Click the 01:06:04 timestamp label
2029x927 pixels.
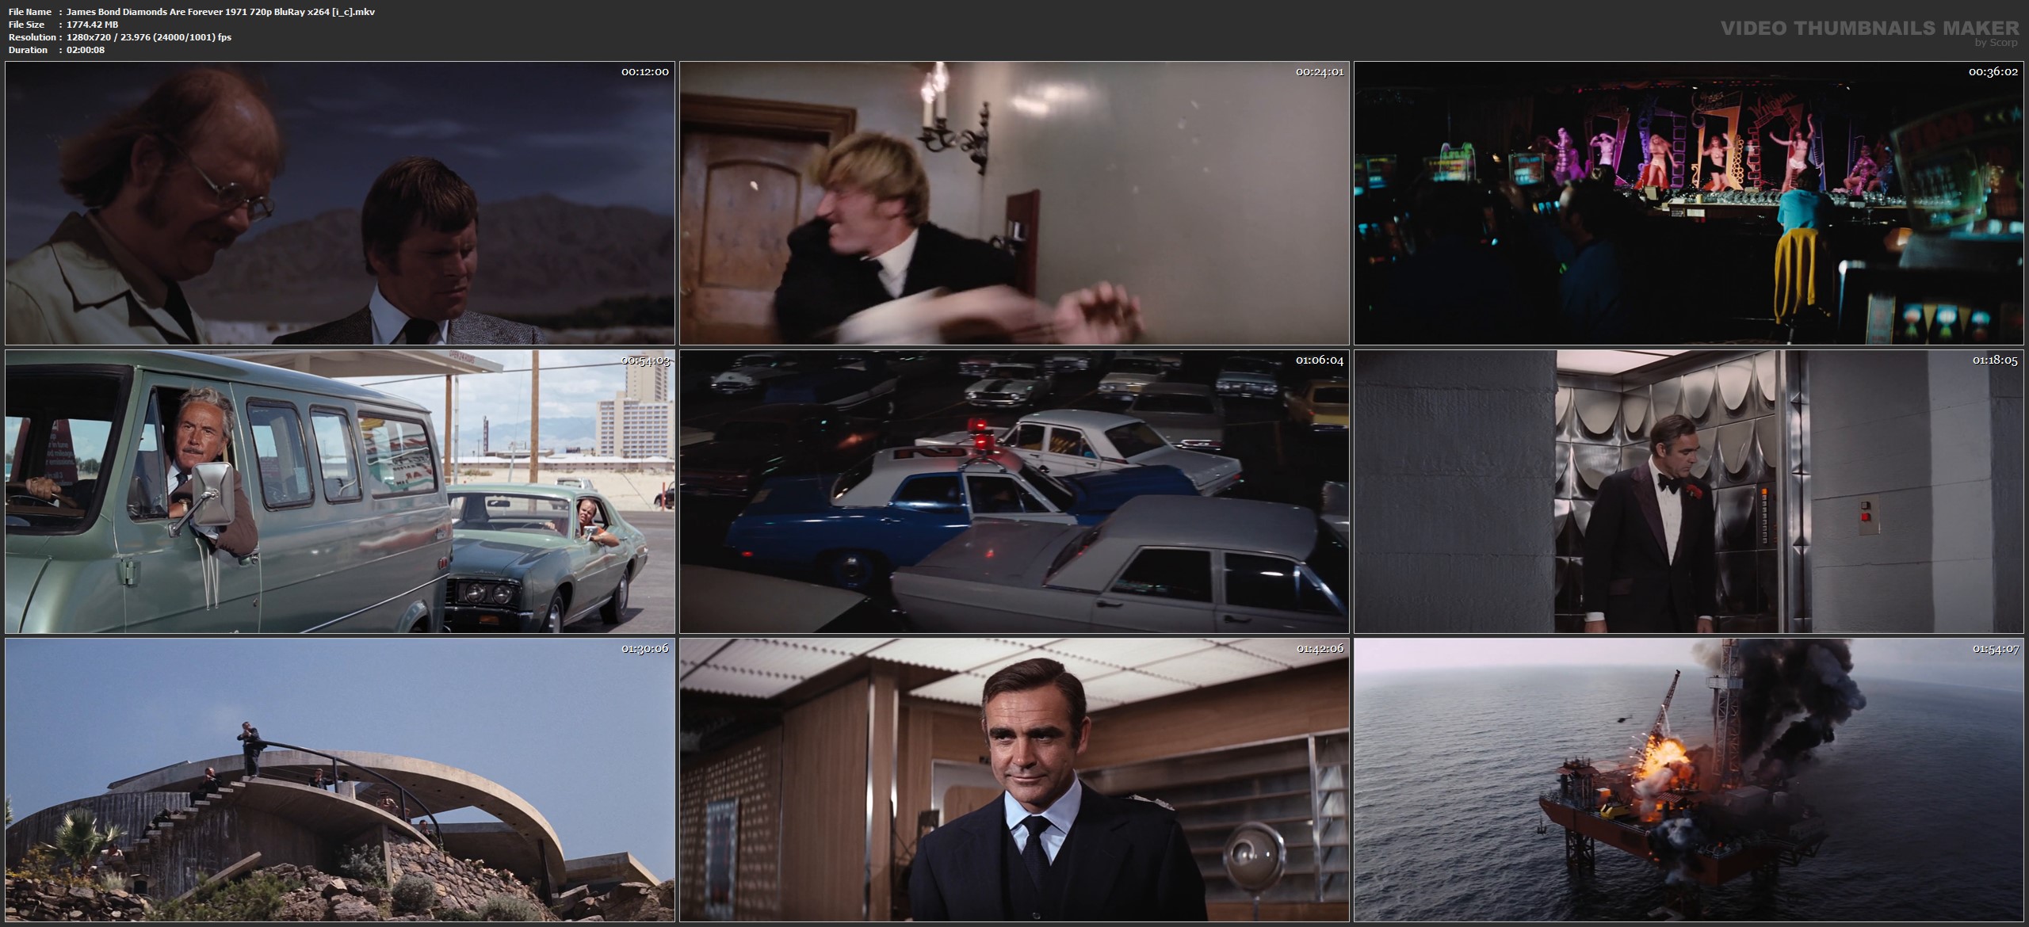[1320, 360]
